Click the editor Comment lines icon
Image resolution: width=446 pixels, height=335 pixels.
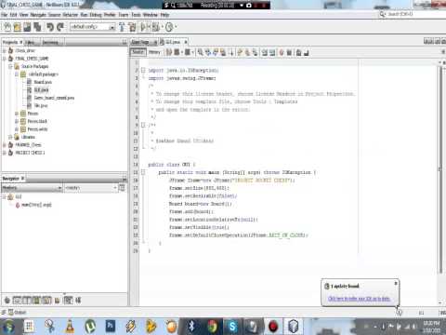click(x=298, y=52)
